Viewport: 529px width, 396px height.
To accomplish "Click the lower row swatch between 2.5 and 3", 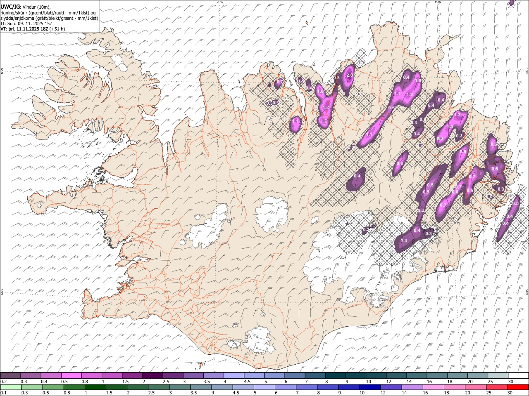I will click(x=159, y=387).
